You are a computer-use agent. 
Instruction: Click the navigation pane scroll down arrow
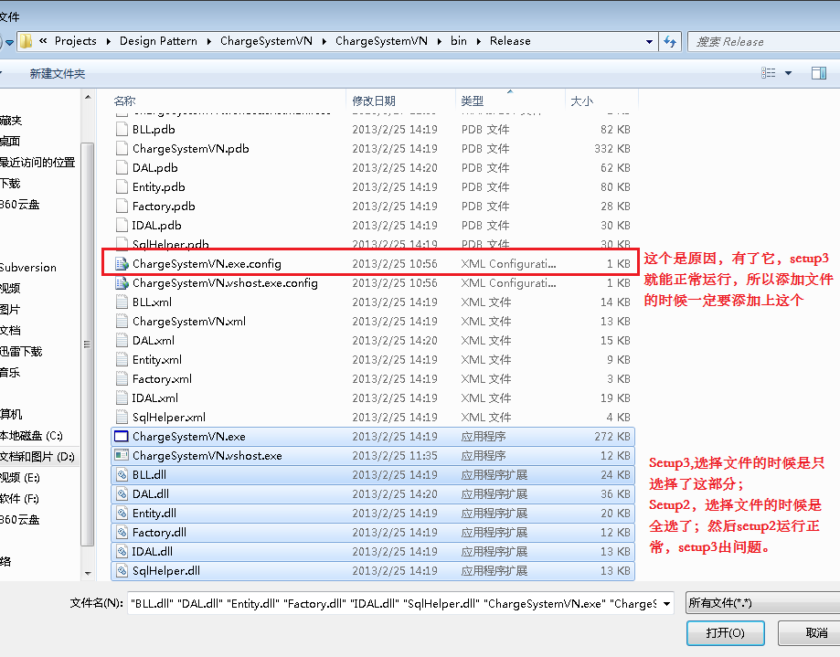tap(88, 574)
